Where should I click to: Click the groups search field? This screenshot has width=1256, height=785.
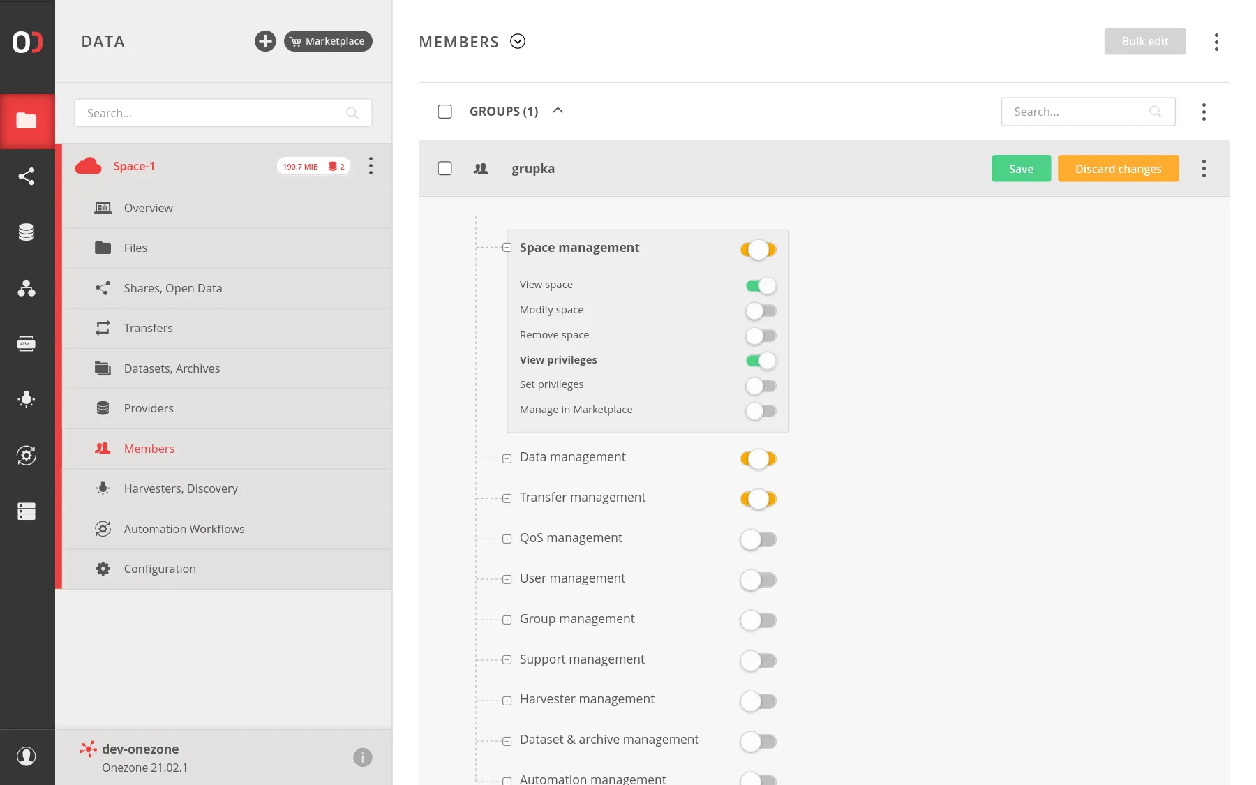click(1078, 112)
